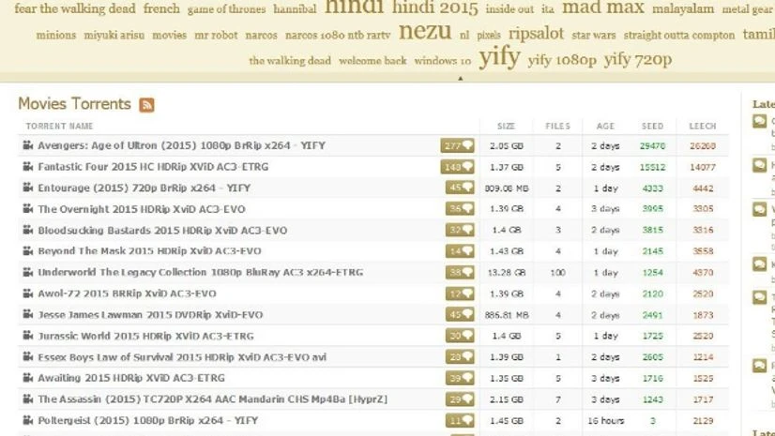Click the 'mad max' tag
The height and width of the screenshot is (436, 775).
pyautogui.click(x=603, y=8)
